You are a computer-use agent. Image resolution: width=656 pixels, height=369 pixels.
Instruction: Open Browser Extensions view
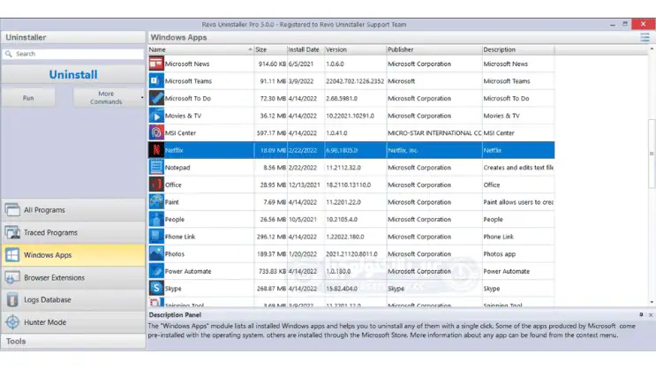coord(73,277)
